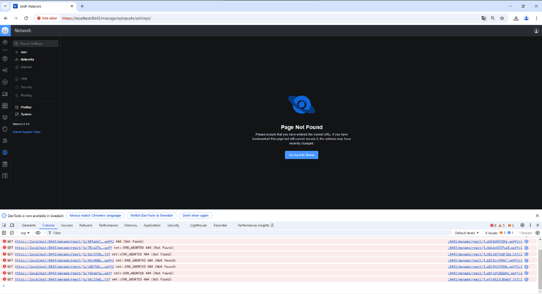Click the Go back to Home button
This screenshot has height=294, width=542.
301,155
